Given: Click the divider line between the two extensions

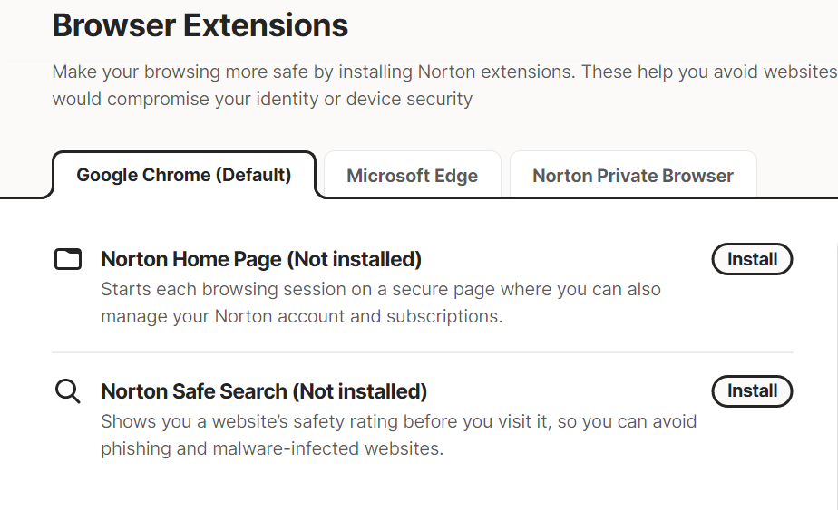Looking at the screenshot, I should [x=423, y=352].
